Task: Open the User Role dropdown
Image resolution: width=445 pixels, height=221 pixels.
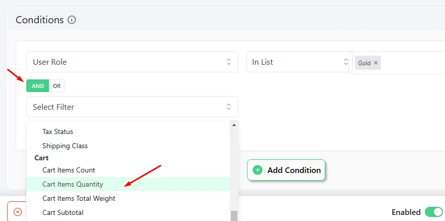Action: (132, 62)
